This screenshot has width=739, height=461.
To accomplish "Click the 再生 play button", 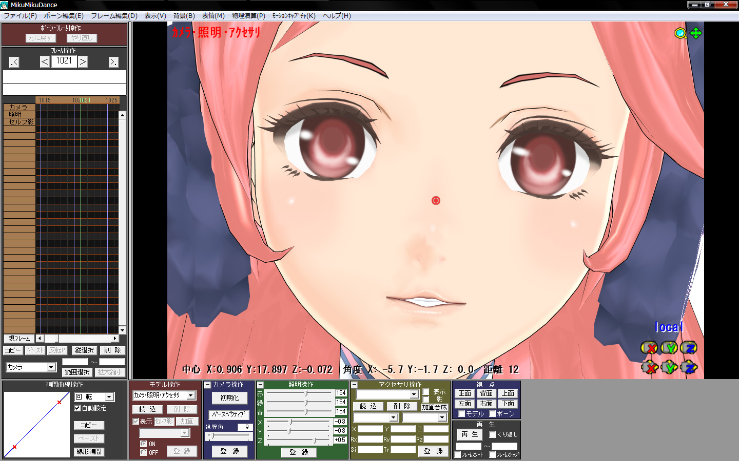I will [470, 434].
